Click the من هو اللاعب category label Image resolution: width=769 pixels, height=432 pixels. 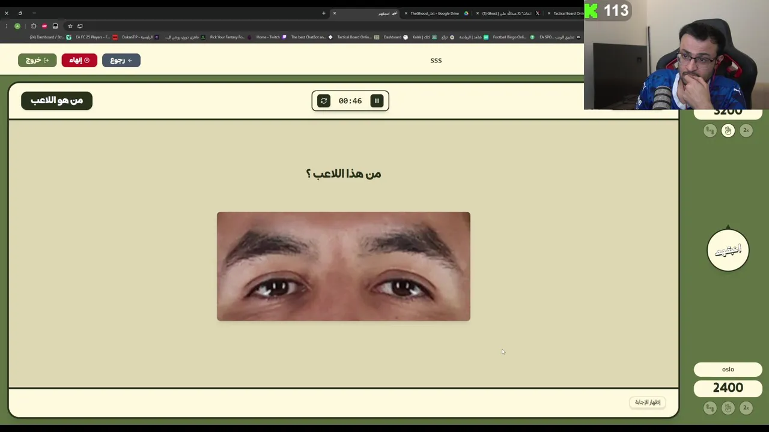click(56, 100)
